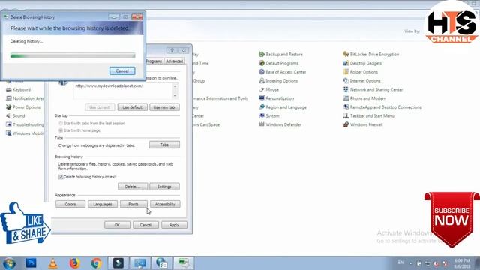Click Apply in the Internet Options dialog
This screenshot has height=270, width=480.
pyautogui.click(x=174, y=225)
